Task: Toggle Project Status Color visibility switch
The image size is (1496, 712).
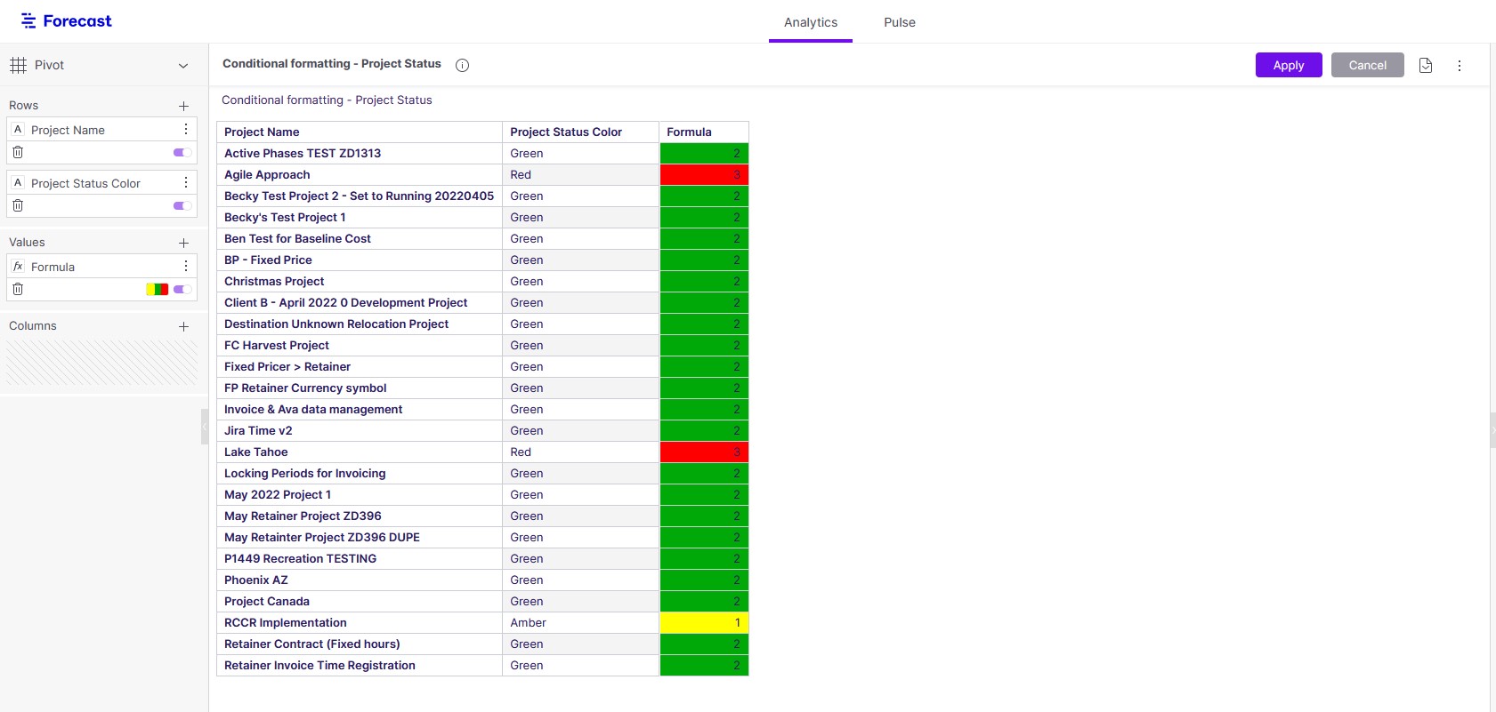Action: 182,206
